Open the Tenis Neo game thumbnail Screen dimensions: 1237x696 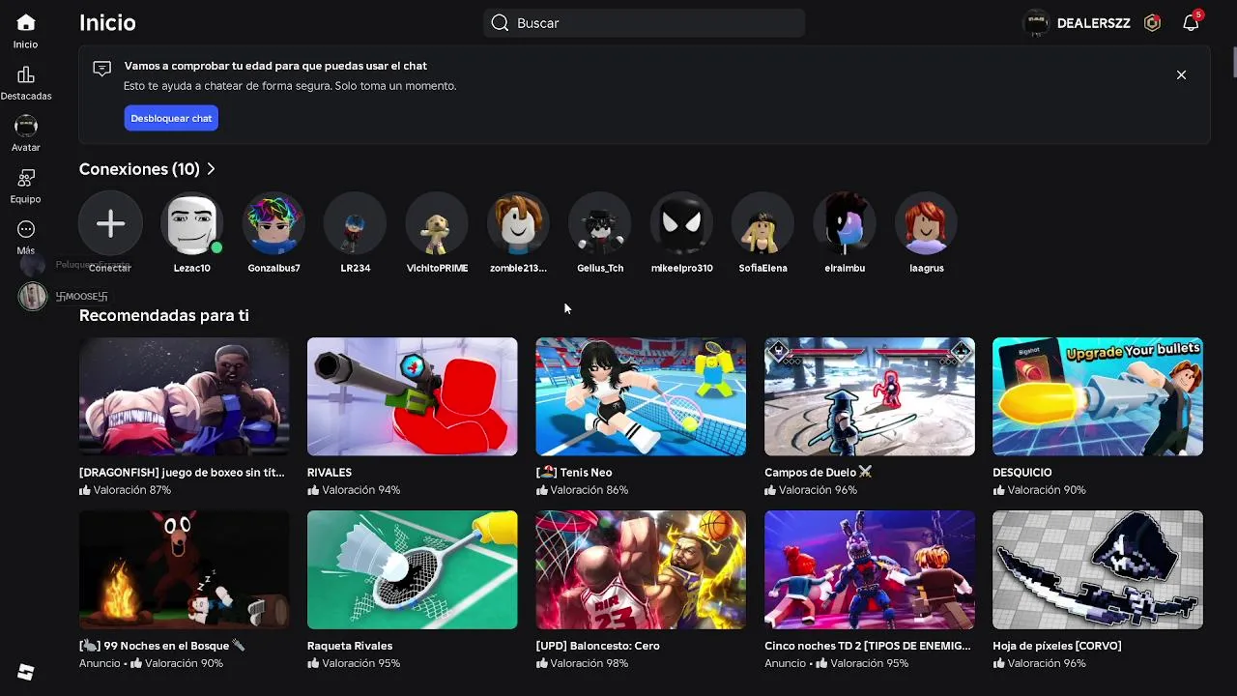(641, 396)
